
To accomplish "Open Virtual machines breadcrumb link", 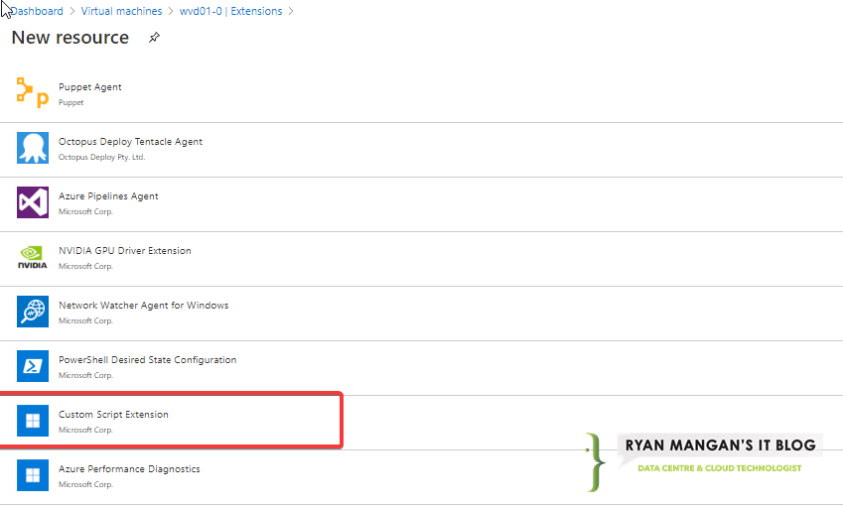I will point(121,11).
